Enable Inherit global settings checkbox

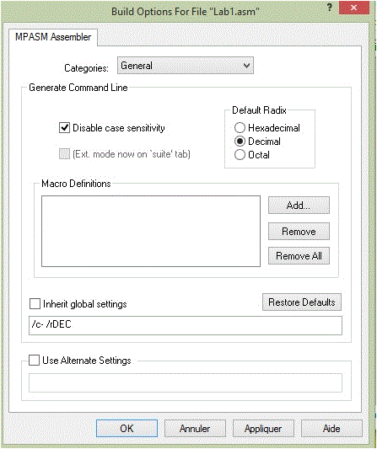35,304
